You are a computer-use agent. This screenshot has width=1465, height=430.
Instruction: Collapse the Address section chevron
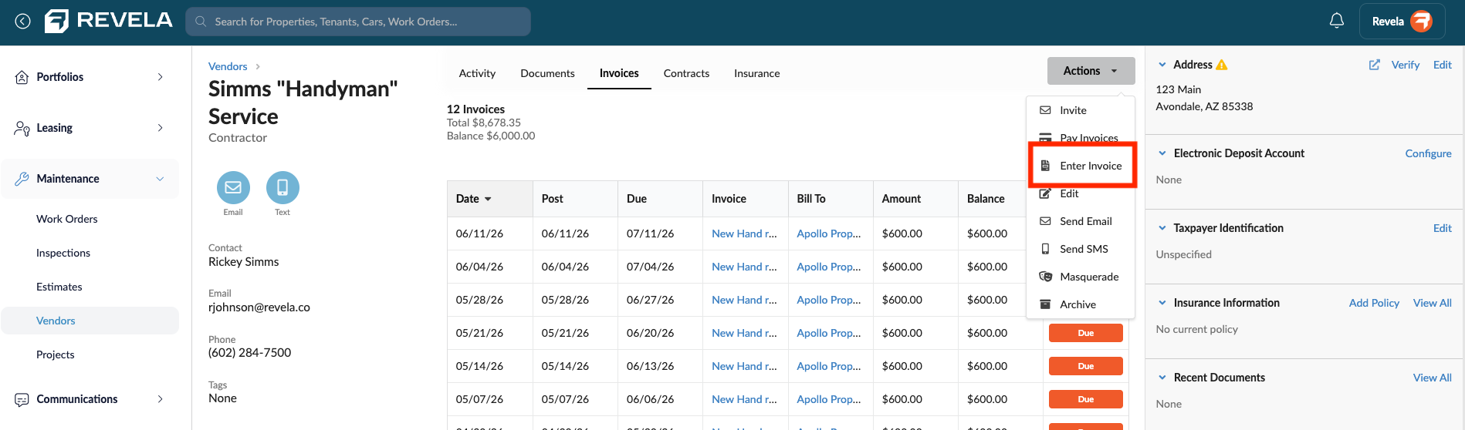pyautogui.click(x=1162, y=65)
